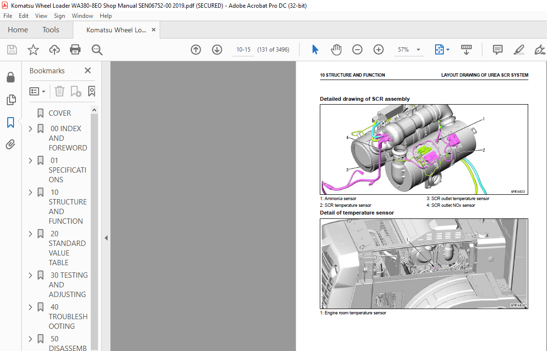This screenshot has height=351, width=547.
Task: Add file to starred favorites
Action: pyautogui.click(x=33, y=50)
